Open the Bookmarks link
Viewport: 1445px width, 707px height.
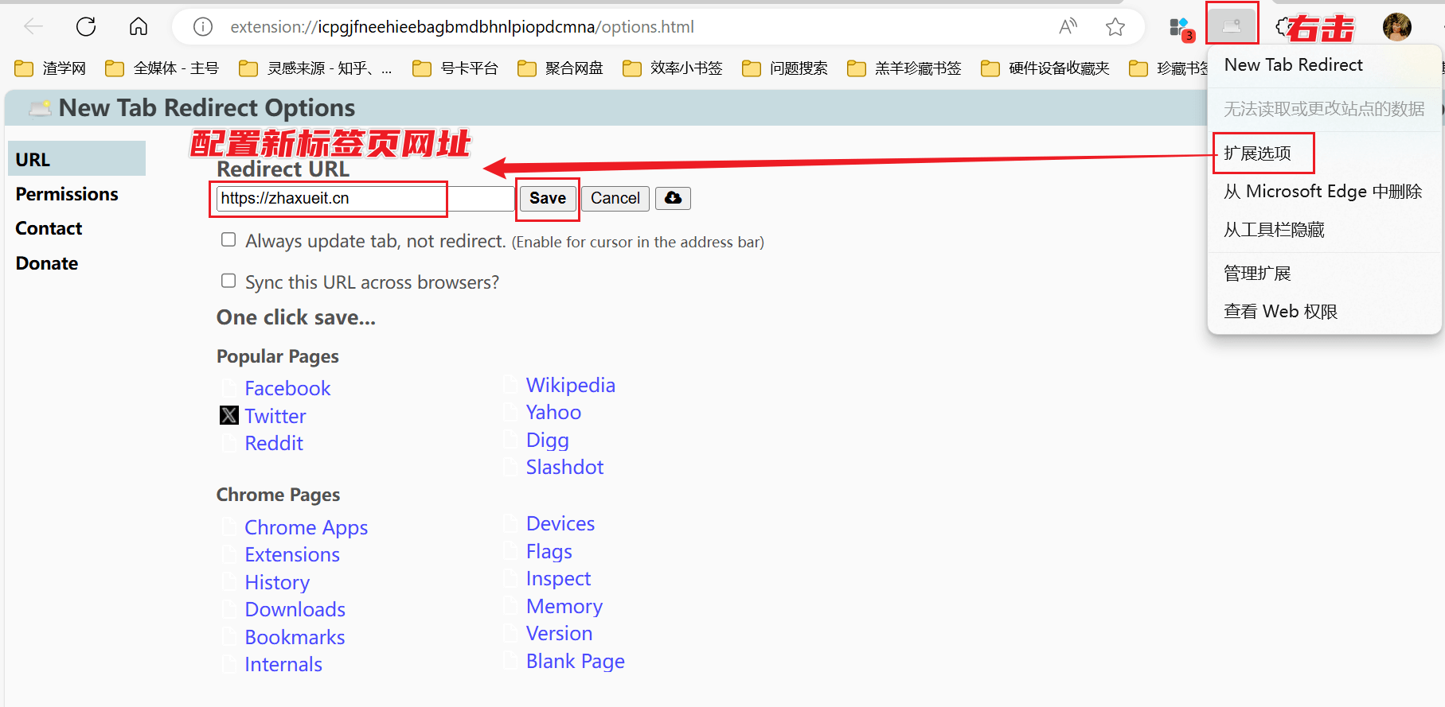pos(295,637)
